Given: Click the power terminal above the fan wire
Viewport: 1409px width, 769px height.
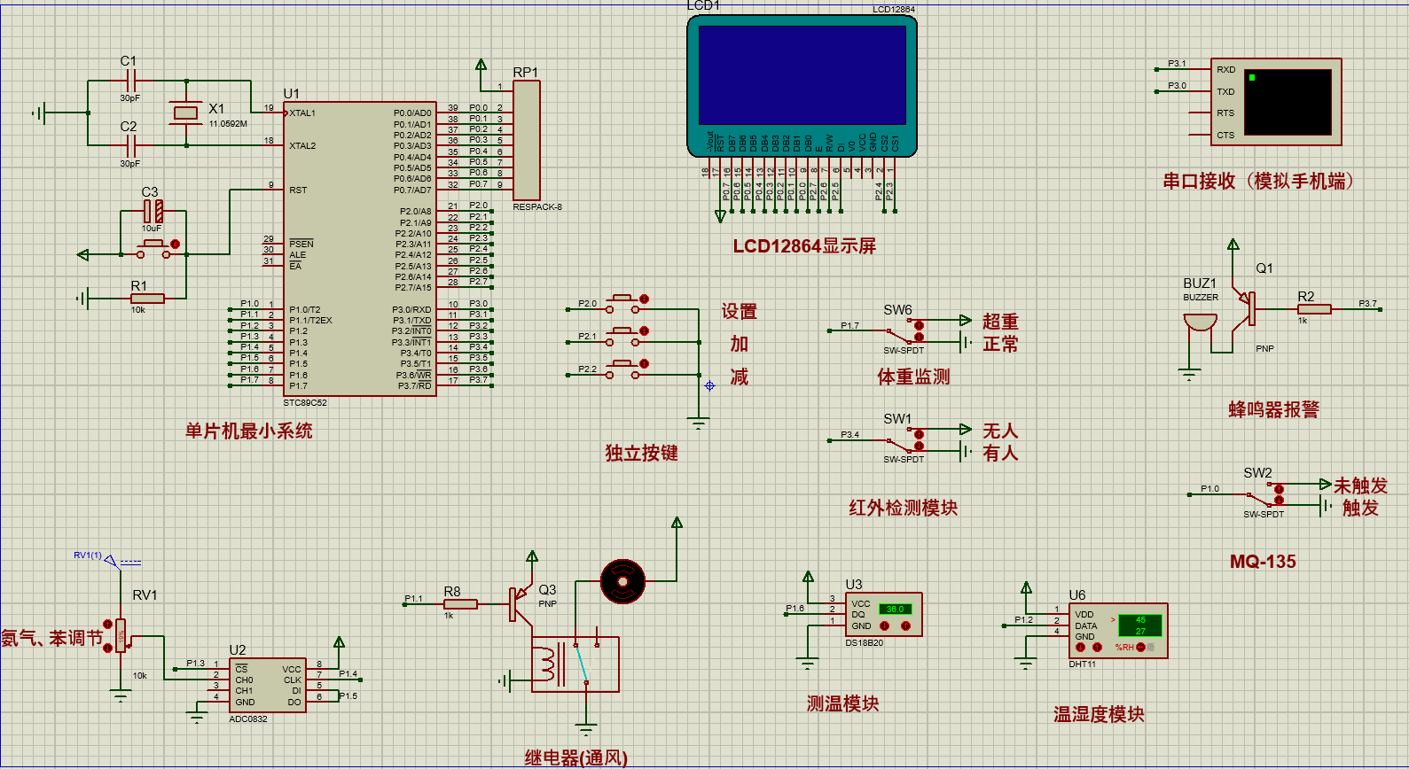Looking at the screenshot, I should tap(677, 523).
